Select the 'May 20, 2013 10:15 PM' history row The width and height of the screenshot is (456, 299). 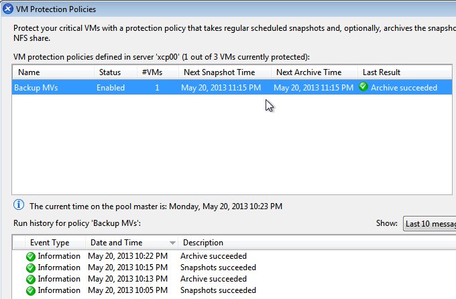tap(234, 267)
